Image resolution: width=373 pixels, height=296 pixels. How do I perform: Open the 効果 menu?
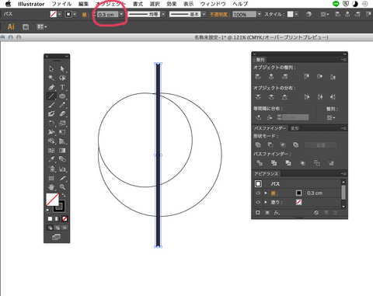click(172, 4)
